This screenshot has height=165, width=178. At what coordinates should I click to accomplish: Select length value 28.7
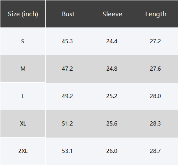point(155,151)
